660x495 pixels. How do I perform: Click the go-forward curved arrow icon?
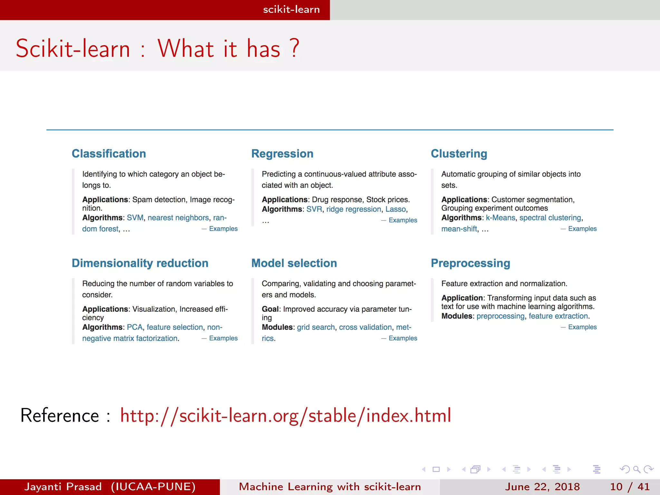click(x=648, y=469)
